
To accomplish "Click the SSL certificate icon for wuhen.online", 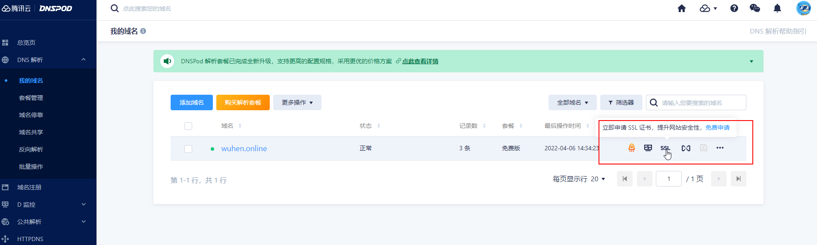I will [665, 148].
